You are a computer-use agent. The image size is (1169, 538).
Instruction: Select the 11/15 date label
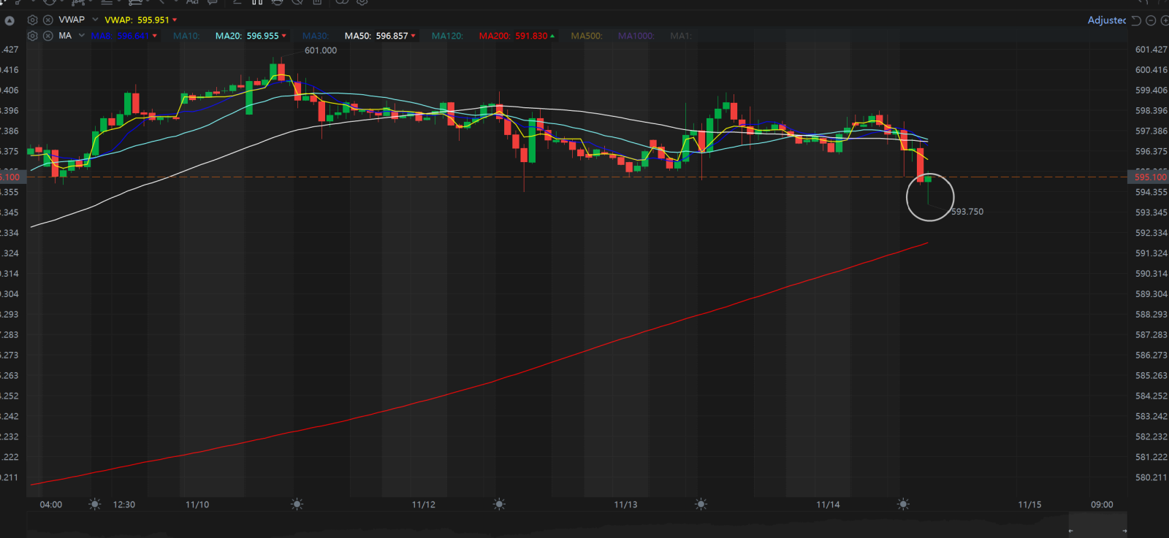(x=1030, y=505)
